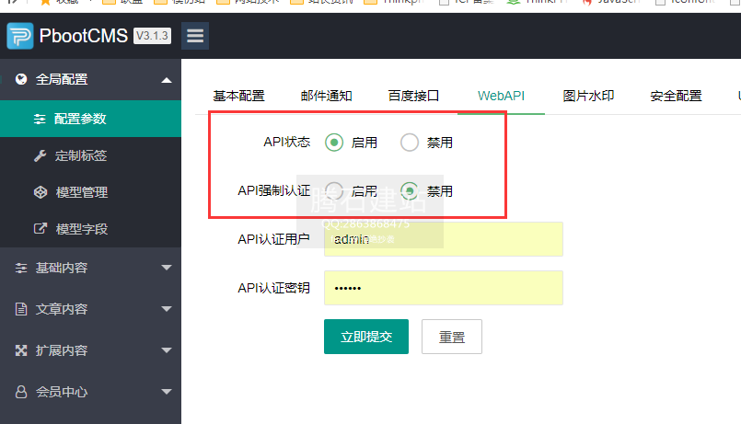Toggle sidebar with hamburger menu icon
The width and height of the screenshot is (741, 424).
click(x=194, y=37)
